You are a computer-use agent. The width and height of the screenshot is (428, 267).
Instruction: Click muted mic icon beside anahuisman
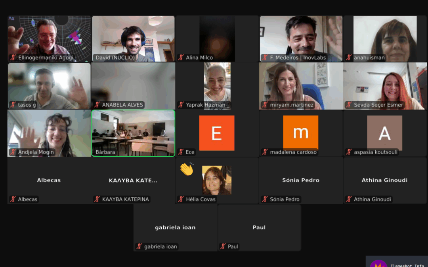[x=349, y=57]
